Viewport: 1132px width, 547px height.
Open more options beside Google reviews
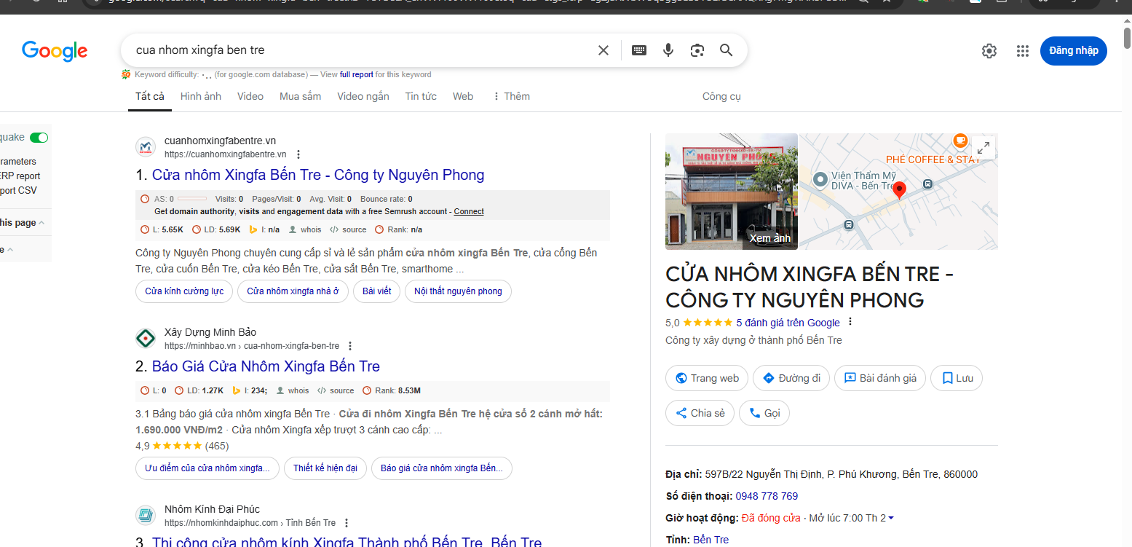coord(850,322)
